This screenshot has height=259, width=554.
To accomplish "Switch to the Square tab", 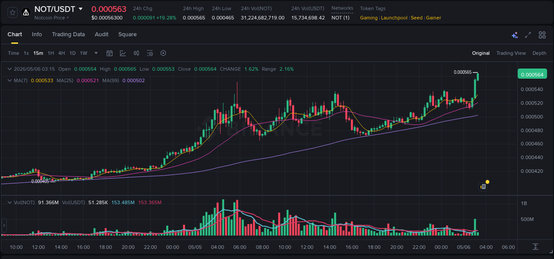I will click(x=127, y=34).
